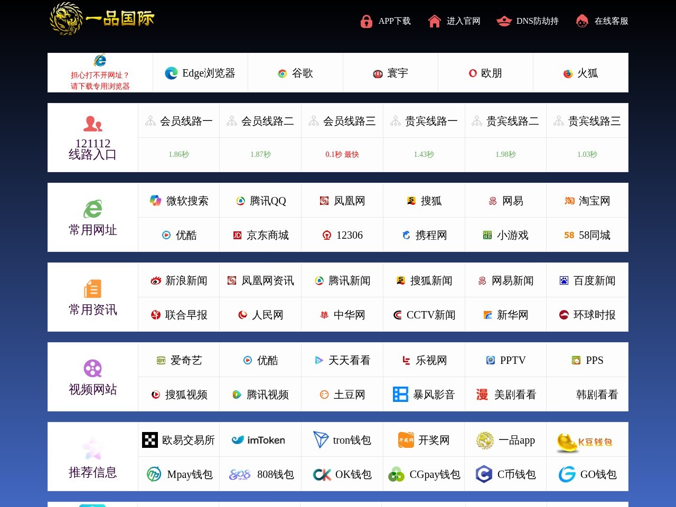Click the Mpay钱包 green icon
The width and height of the screenshot is (676, 507).
point(154,474)
